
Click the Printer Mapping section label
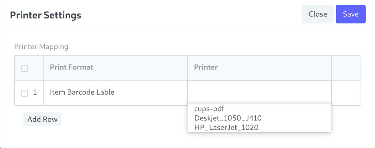click(x=41, y=47)
